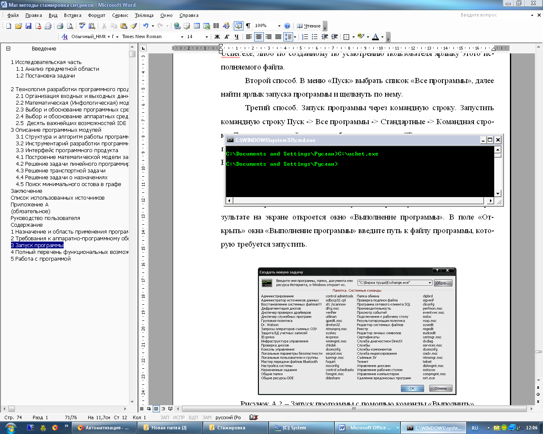Collapse the Введение heading expander
The width and height of the screenshot is (543, 434).
[x=8, y=49]
